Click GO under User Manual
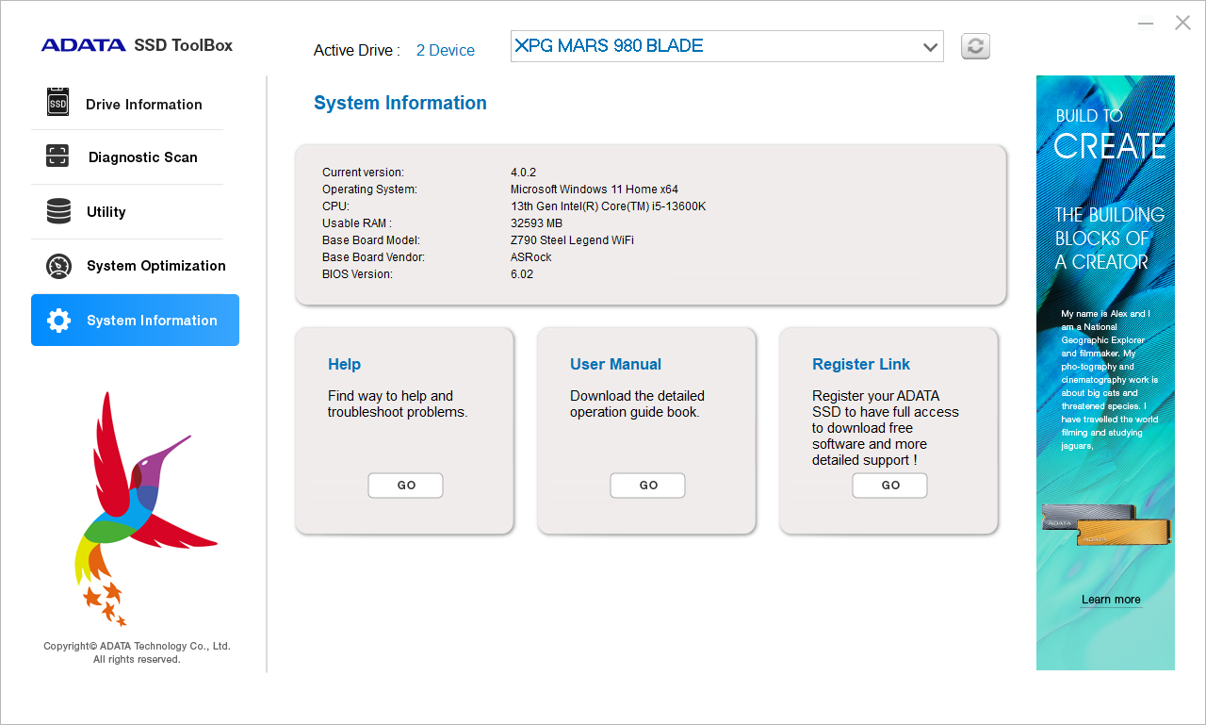The height and width of the screenshot is (725, 1206). click(x=647, y=486)
